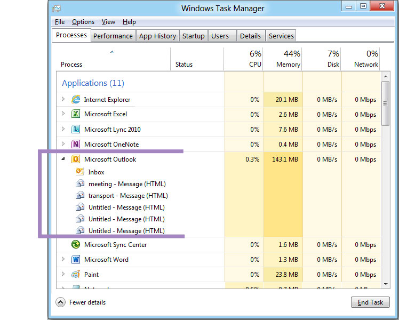The width and height of the screenshot is (399, 320).
Task: Select the Microsoft Word icon
Action: pyautogui.click(x=76, y=260)
